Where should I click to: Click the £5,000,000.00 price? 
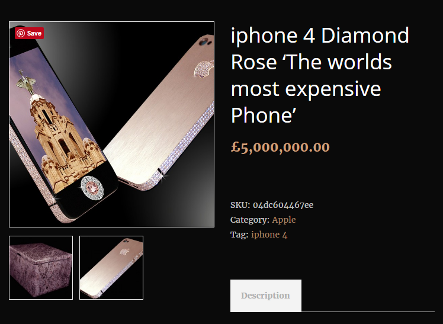point(280,147)
